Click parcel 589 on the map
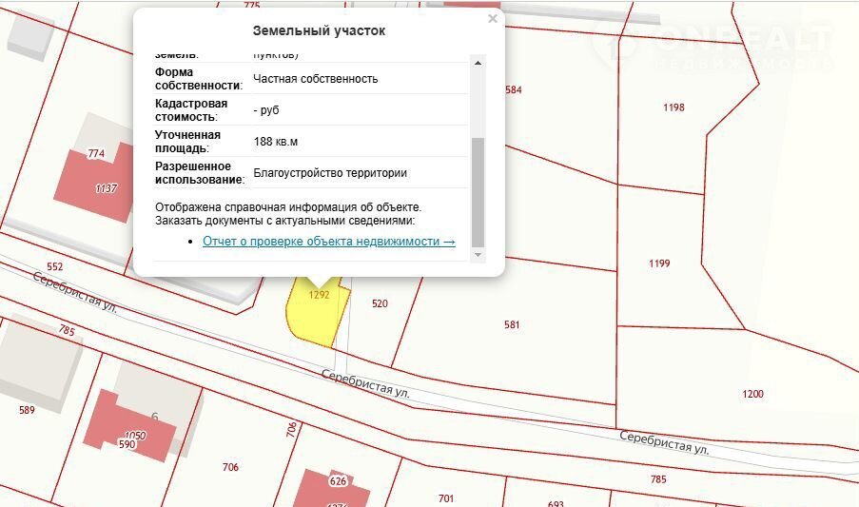This screenshot has height=507, width=859. tap(27, 410)
